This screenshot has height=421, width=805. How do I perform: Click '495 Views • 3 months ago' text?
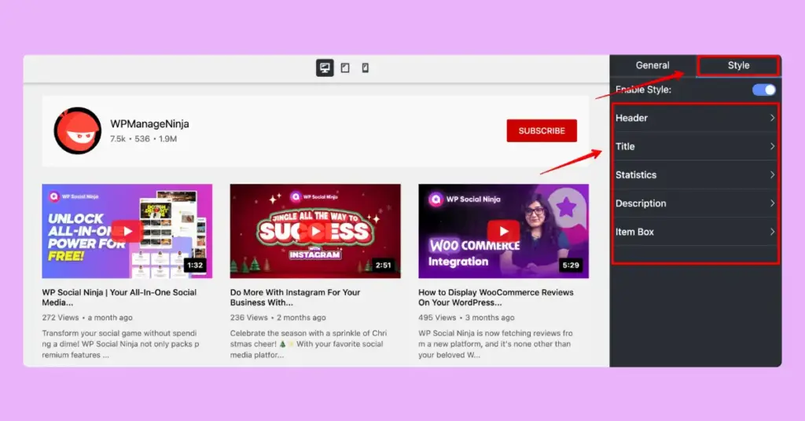[466, 318]
